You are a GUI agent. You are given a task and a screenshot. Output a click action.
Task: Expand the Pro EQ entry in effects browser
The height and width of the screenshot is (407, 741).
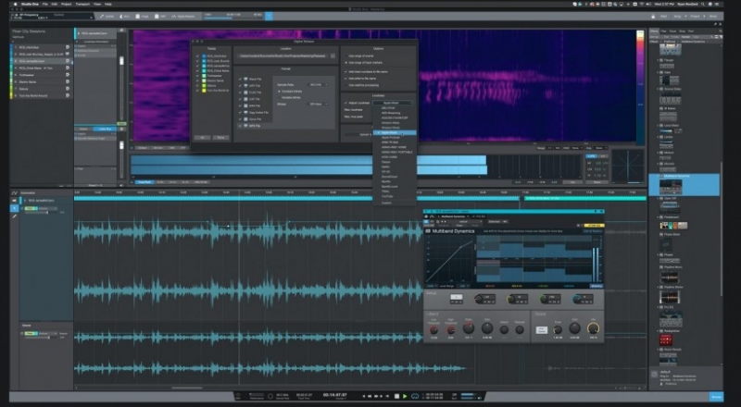click(x=658, y=307)
